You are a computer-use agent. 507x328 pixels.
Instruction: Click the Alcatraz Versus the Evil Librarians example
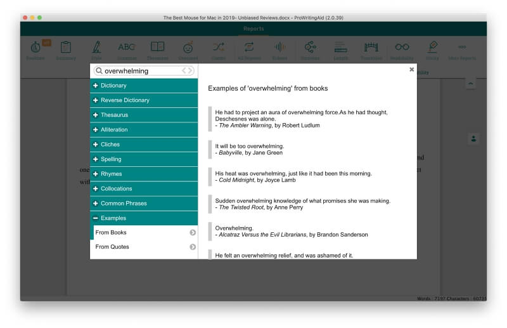[x=292, y=232]
